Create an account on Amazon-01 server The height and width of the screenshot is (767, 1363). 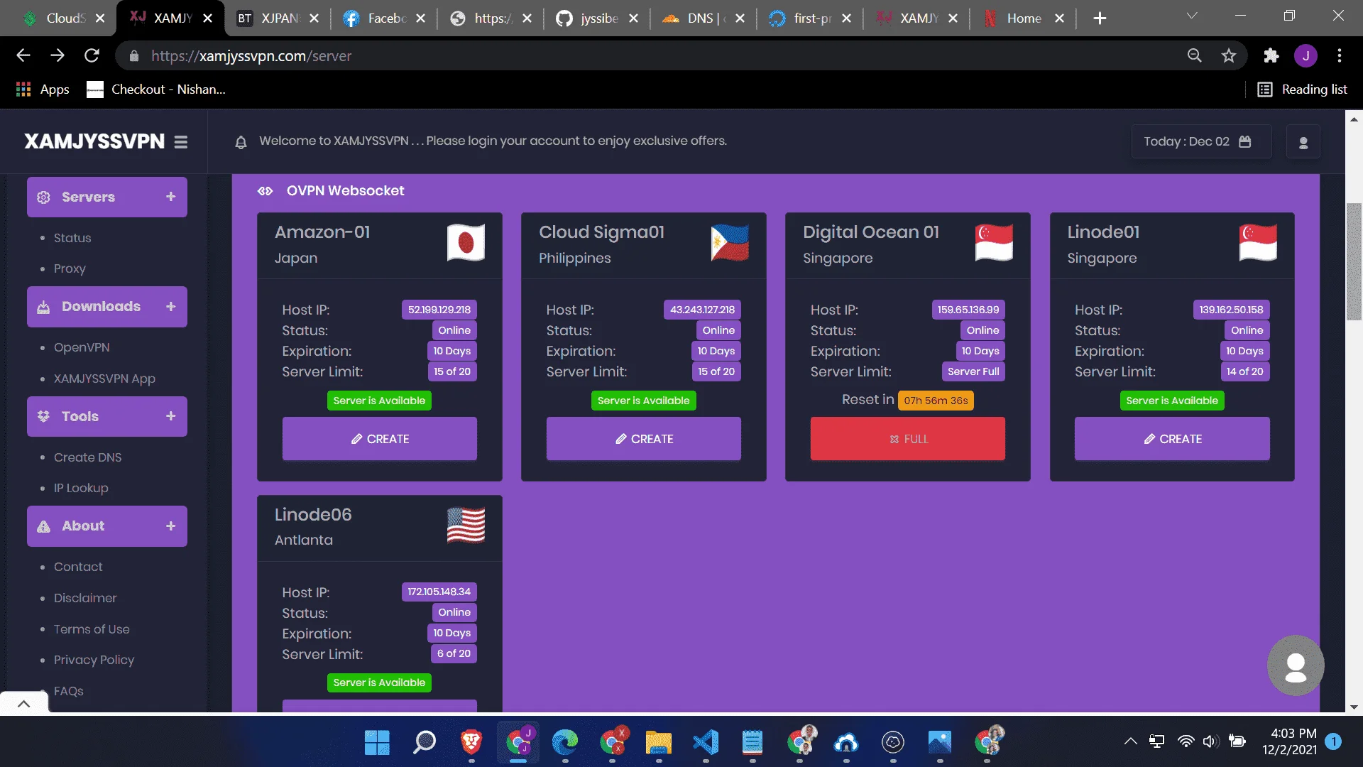[380, 439]
